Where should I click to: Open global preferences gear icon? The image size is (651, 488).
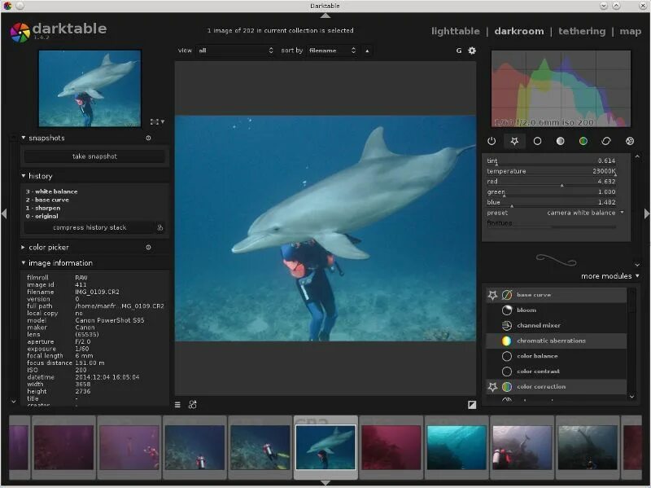472,51
